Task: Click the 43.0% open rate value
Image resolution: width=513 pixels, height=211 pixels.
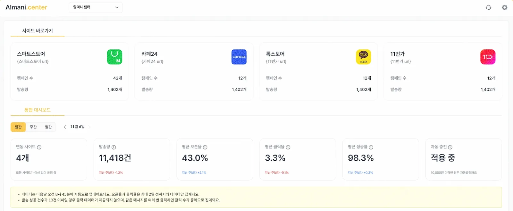Action: point(195,158)
